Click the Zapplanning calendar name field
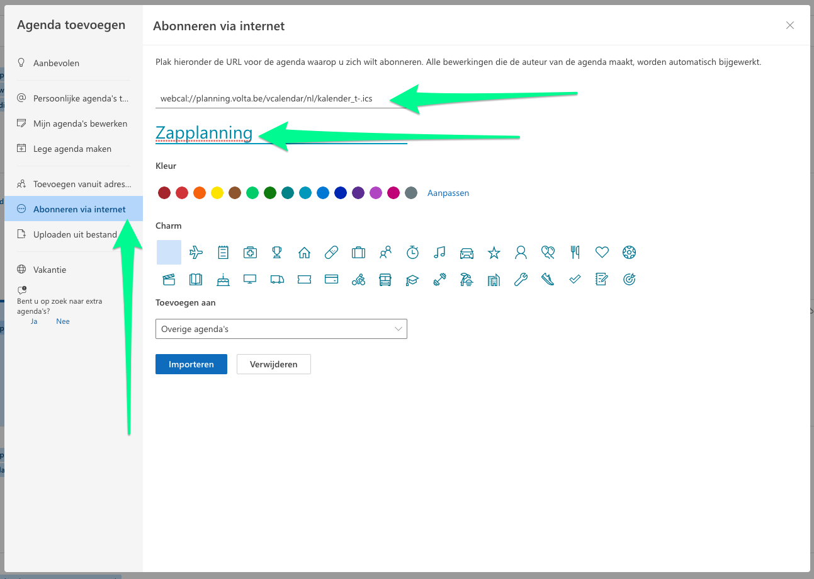This screenshot has width=814, height=579. click(x=281, y=133)
